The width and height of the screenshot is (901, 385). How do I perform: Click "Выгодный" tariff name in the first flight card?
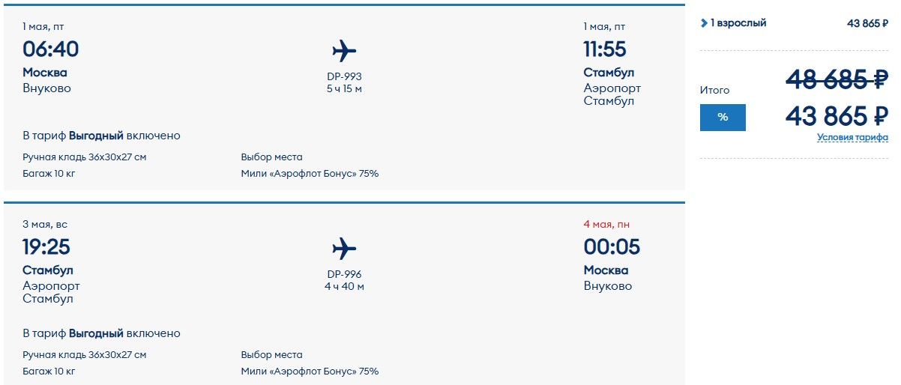tap(96, 136)
